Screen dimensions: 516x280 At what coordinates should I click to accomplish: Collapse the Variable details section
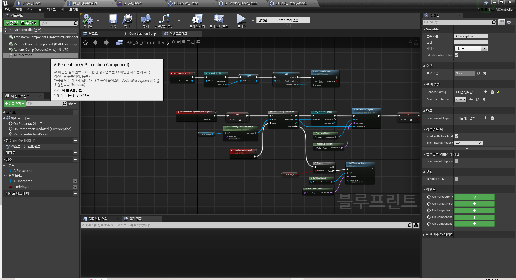(x=424, y=29)
